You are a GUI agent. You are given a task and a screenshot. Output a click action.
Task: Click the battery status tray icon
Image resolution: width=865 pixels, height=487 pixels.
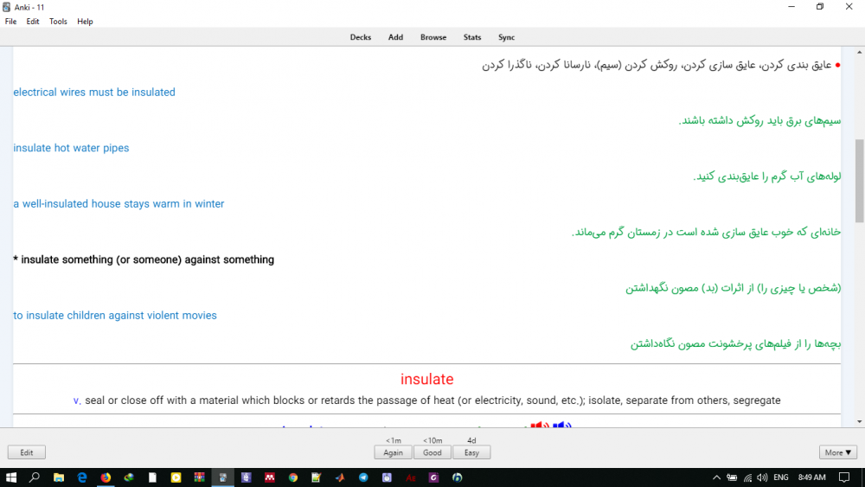[732, 477]
